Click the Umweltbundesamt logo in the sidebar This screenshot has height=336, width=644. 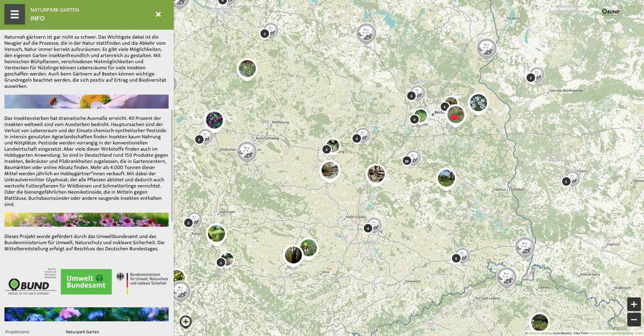pyautogui.click(x=86, y=282)
